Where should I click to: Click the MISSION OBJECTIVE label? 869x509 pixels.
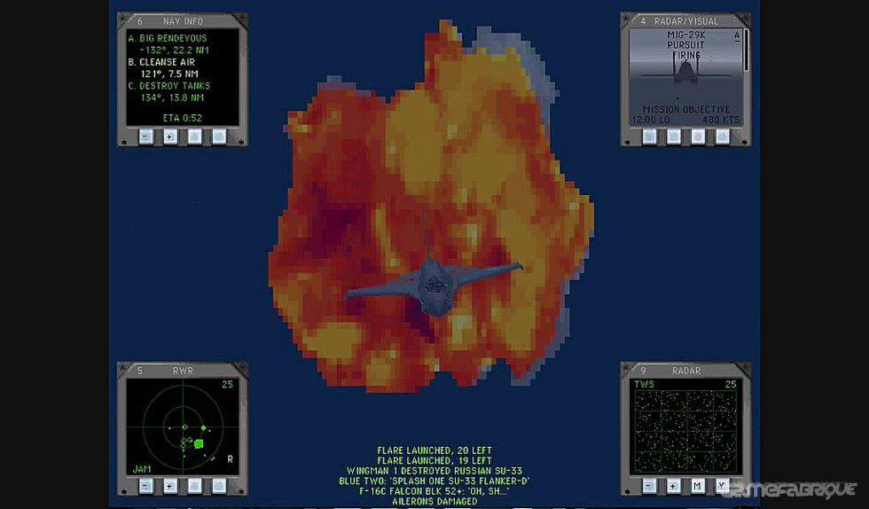point(686,110)
